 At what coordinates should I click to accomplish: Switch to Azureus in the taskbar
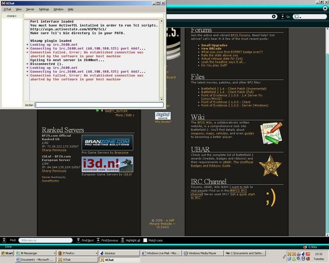click(x=119, y=253)
